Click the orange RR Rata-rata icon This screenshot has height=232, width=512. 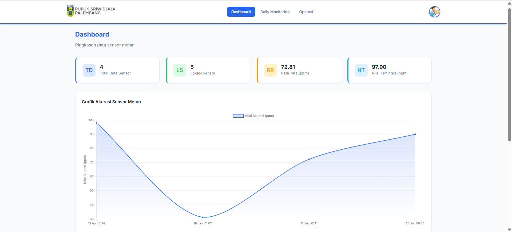coord(270,70)
